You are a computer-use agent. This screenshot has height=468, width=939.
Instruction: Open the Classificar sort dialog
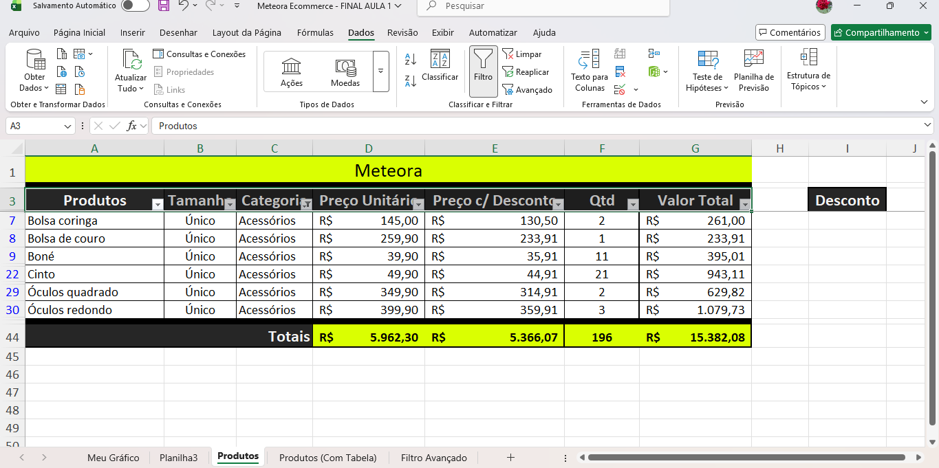tap(440, 65)
